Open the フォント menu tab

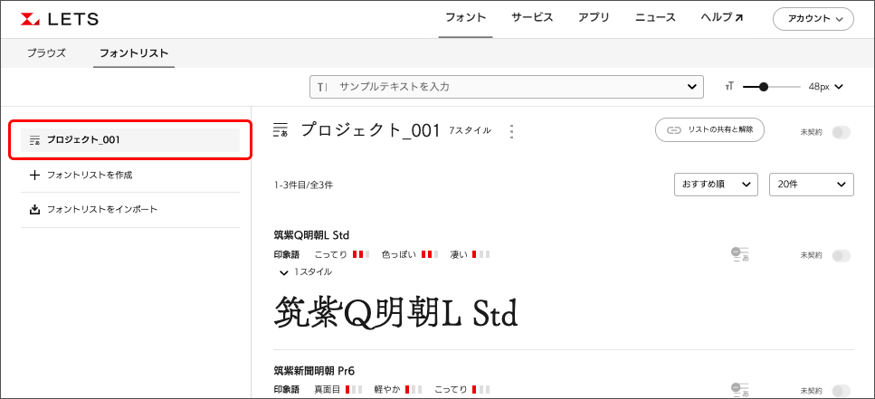point(465,18)
